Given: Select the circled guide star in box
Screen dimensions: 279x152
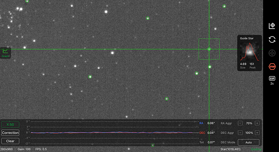Looking at the screenshot, I should point(209,49).
